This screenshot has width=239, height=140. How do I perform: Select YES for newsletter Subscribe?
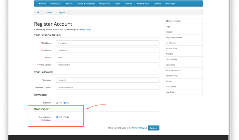57,103
